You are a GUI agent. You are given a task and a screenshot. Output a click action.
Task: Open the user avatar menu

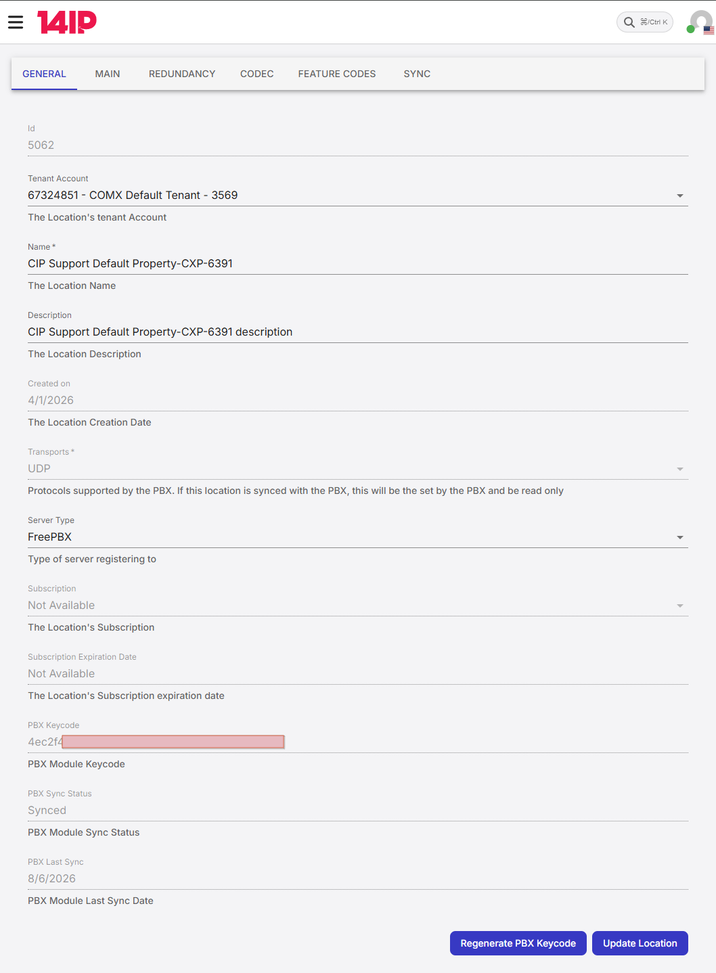click(700, 22)
